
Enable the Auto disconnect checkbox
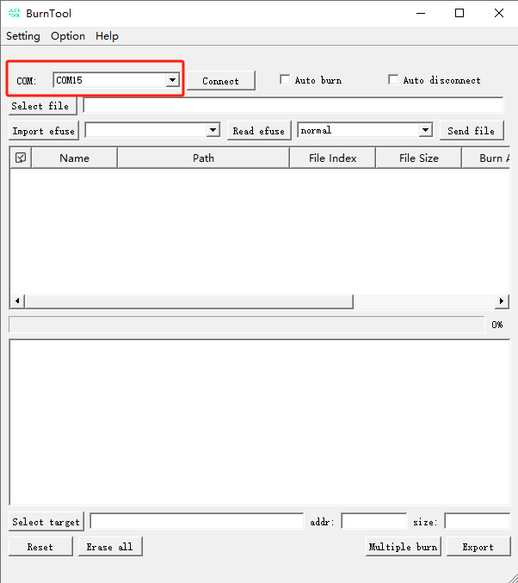click(393, 80)
